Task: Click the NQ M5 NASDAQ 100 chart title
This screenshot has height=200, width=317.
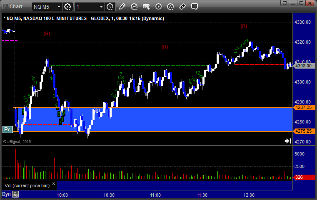Action: (84, 18)
